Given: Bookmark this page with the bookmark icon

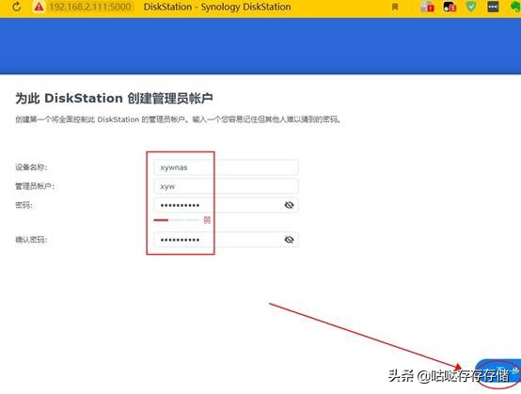Looking at the screenshot, I should 395,7.
